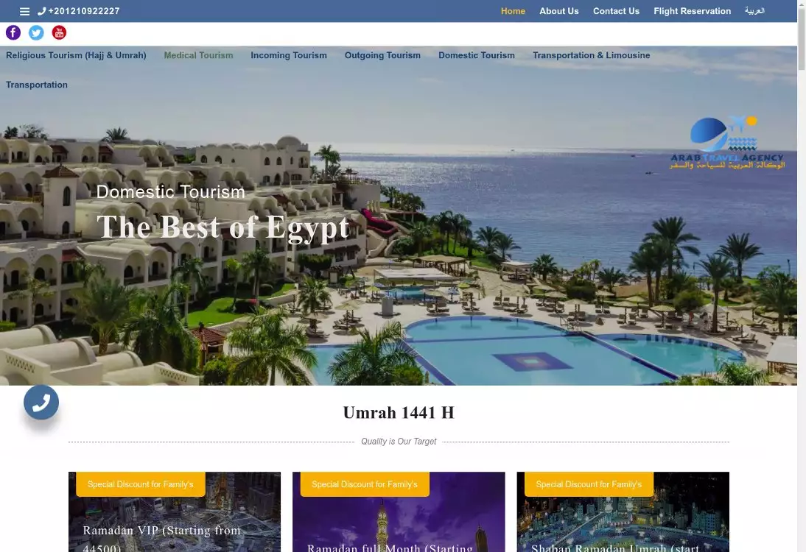Open Transportation & Limousine menu item
This screenshot has height=552, width=806.
[x=591, y=55]
